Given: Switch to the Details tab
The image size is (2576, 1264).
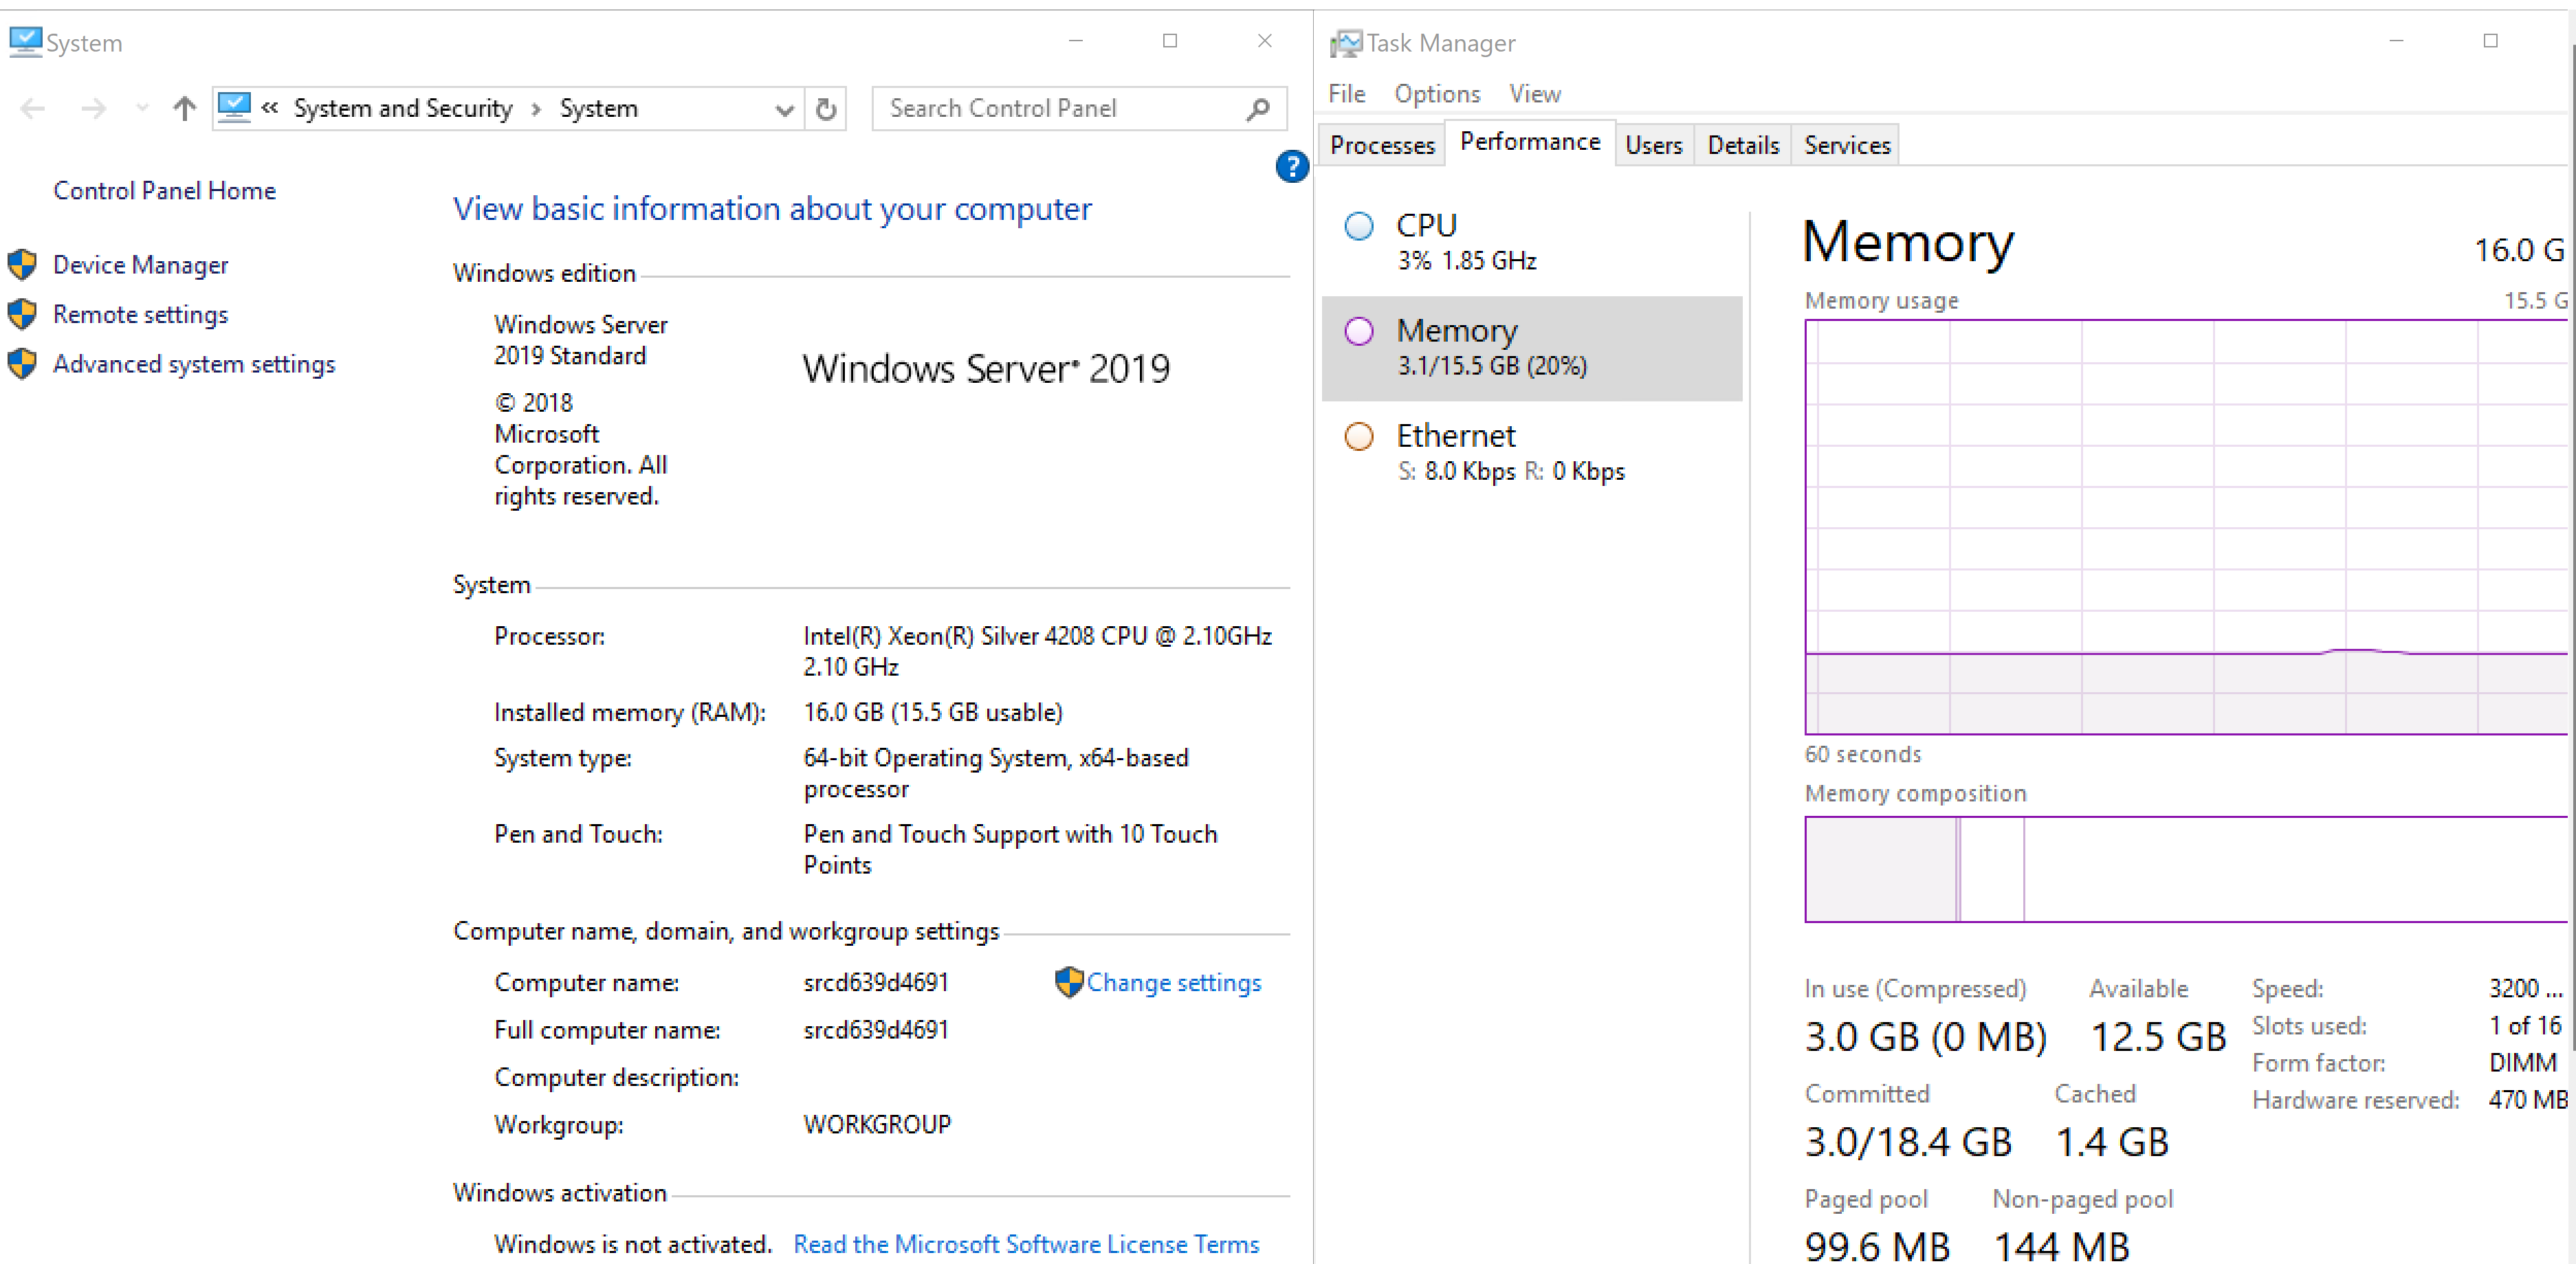Looking at the screenshot, I should [1743, 146].
